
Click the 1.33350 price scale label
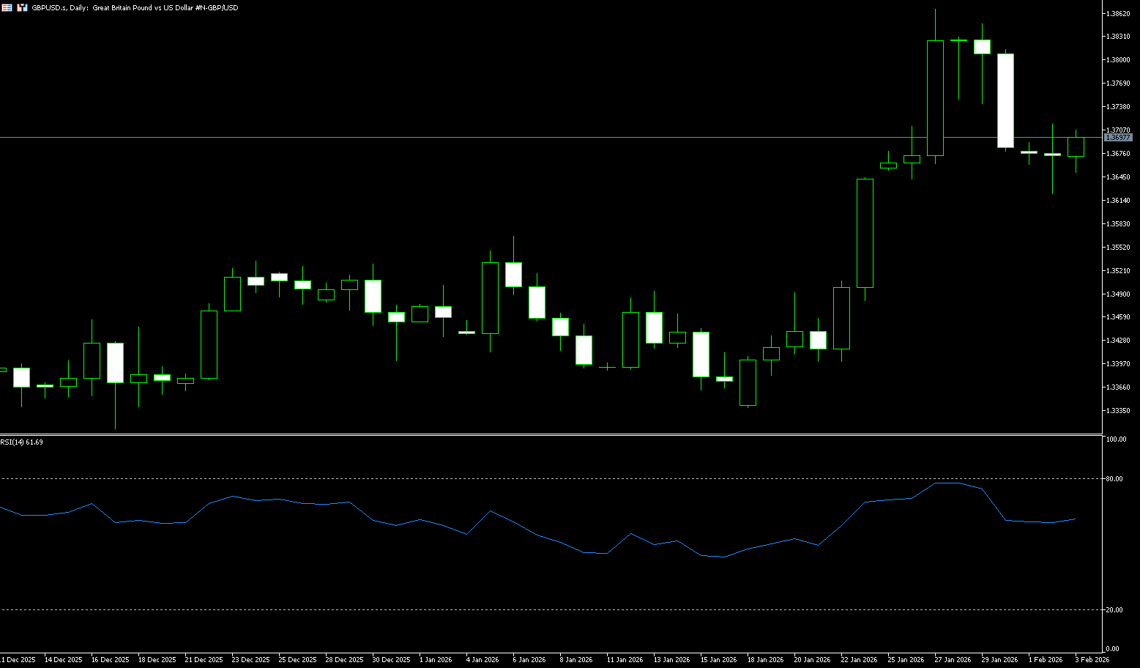1117,411
